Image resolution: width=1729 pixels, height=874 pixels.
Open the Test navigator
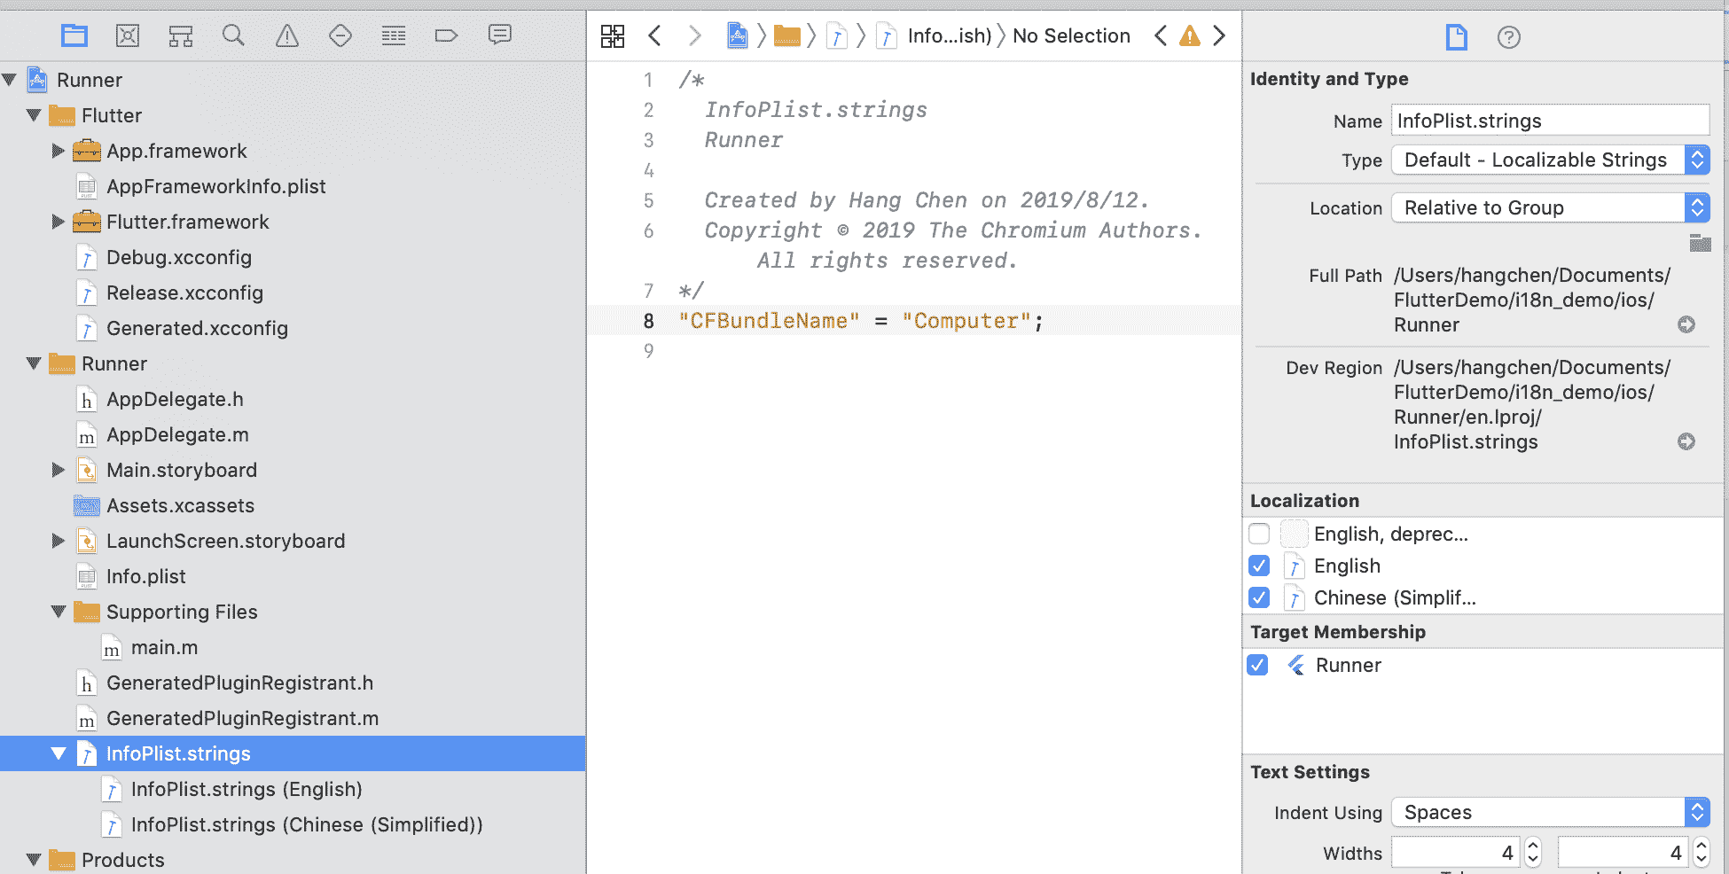pos(340,35)
